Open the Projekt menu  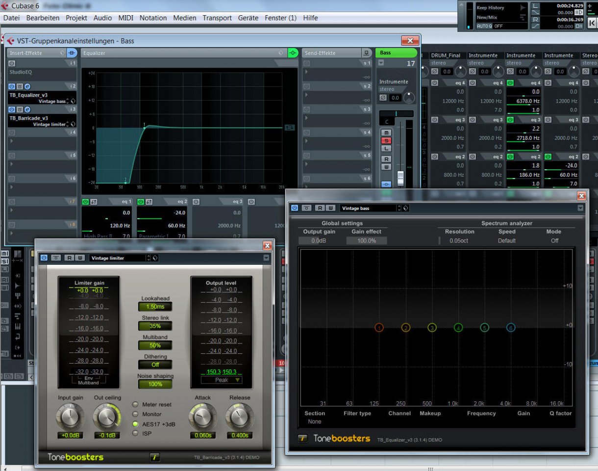point(76,18)
